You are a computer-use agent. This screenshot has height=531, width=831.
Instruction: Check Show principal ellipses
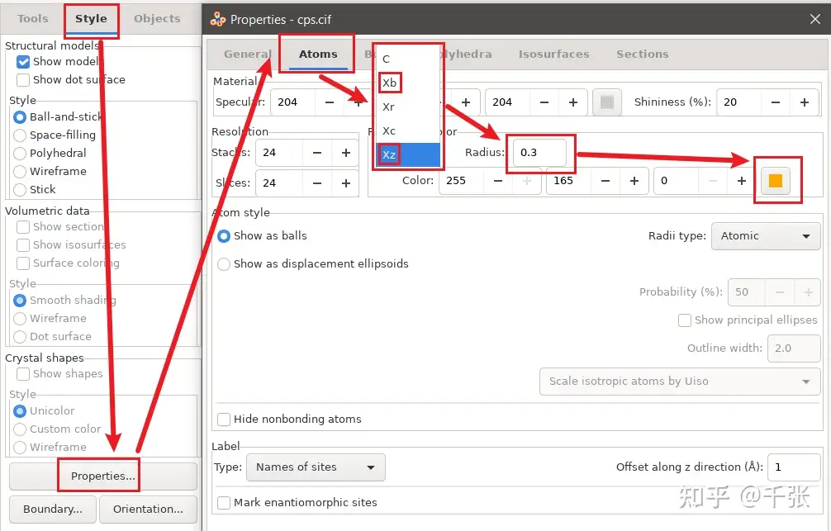coord(685,320)
